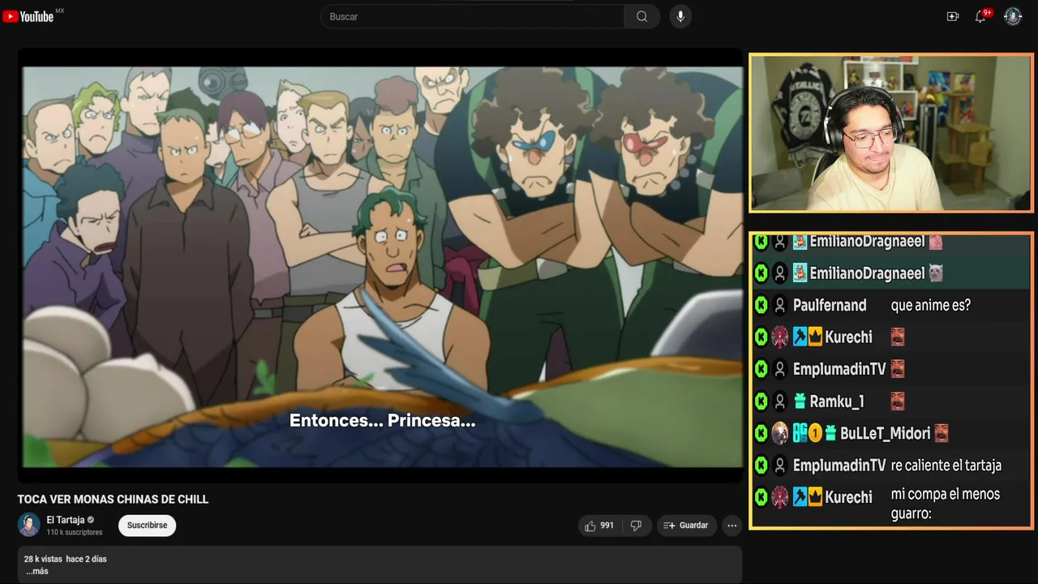The image size is (1038, 584).
Task: Like the video with 991 thumbs up
Action: [599, 526]
